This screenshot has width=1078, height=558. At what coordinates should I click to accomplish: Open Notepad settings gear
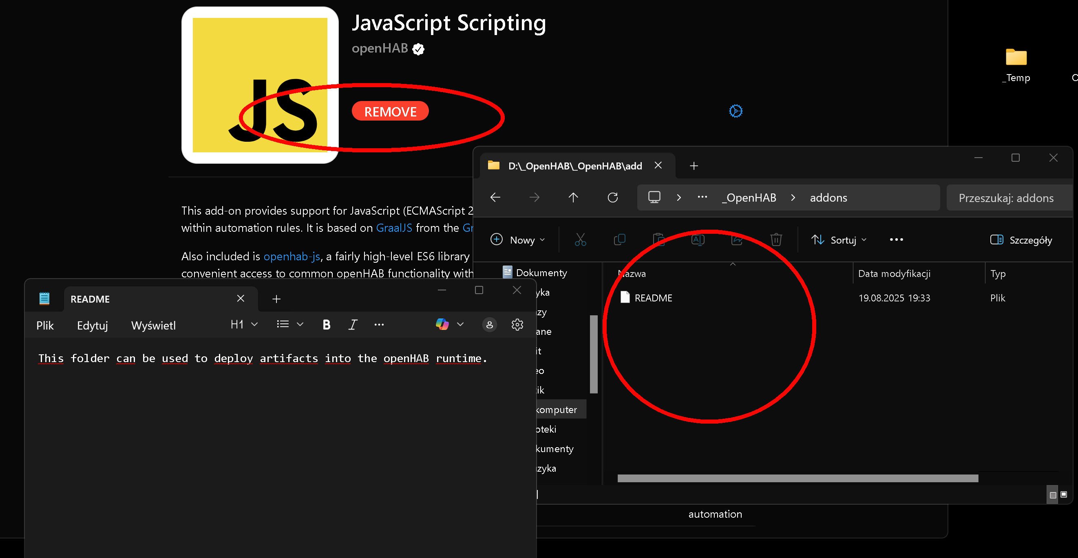pyautogui.click(x=517, y=325)
